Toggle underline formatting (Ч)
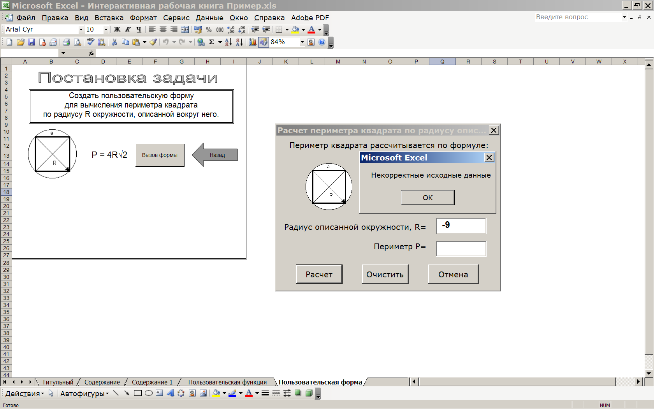 (139, 30)
